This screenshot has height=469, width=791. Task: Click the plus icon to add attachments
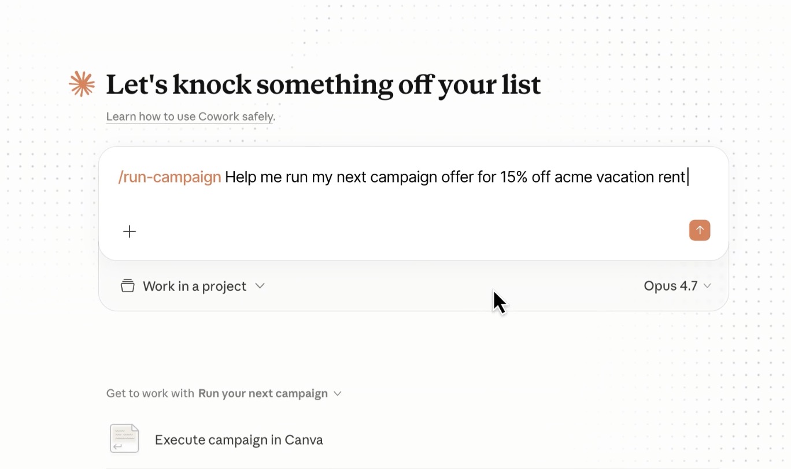click(130, 232)
